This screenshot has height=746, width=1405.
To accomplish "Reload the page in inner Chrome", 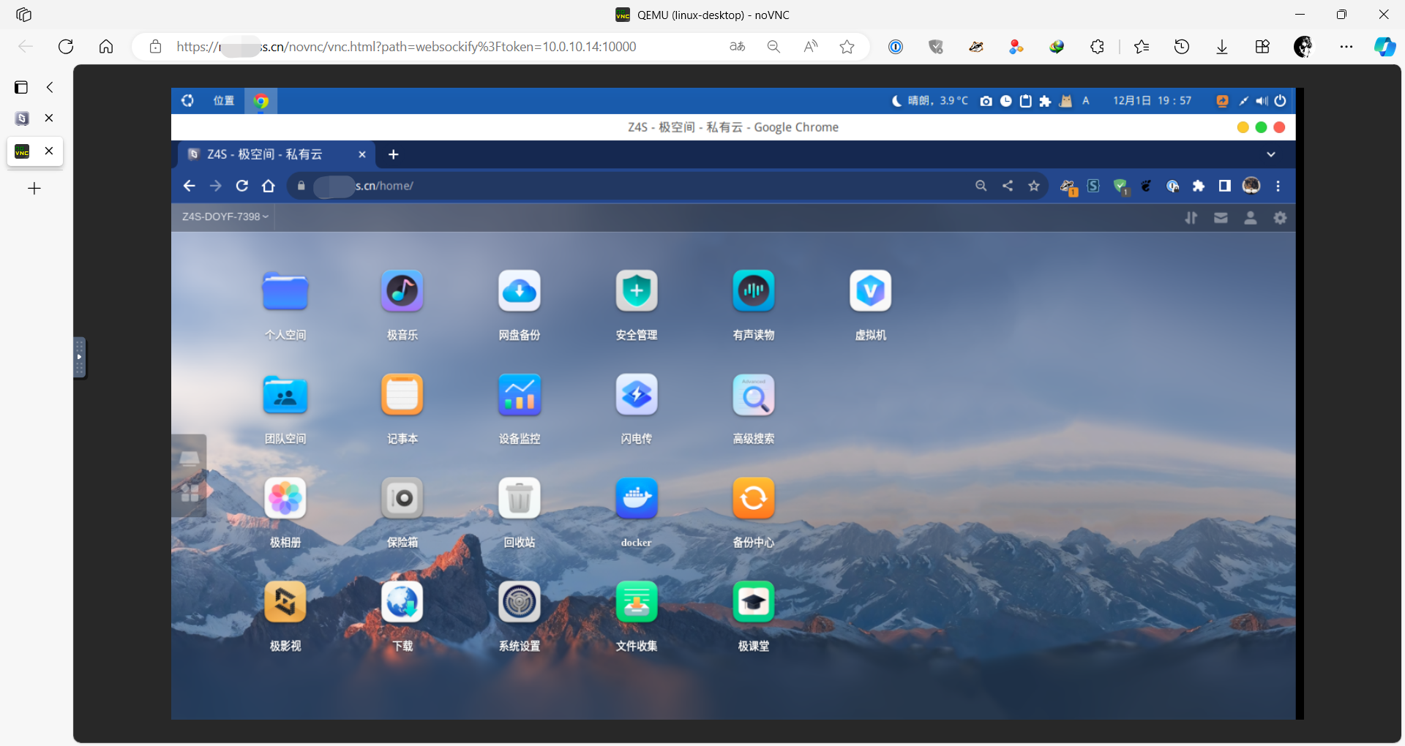I will click(x=242, y=186).
